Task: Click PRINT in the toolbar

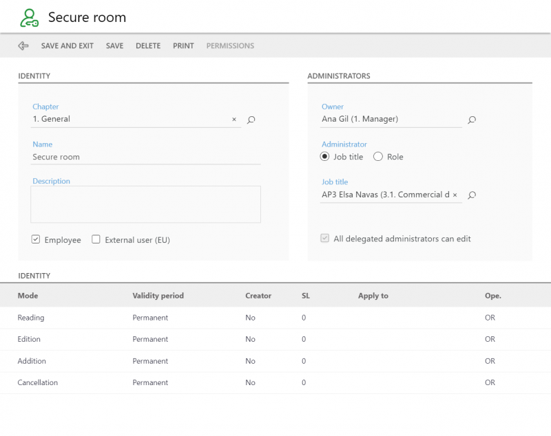Action: [x=183, y=45]
